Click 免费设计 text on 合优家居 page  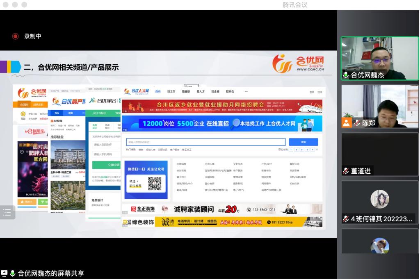coord(97,200)
